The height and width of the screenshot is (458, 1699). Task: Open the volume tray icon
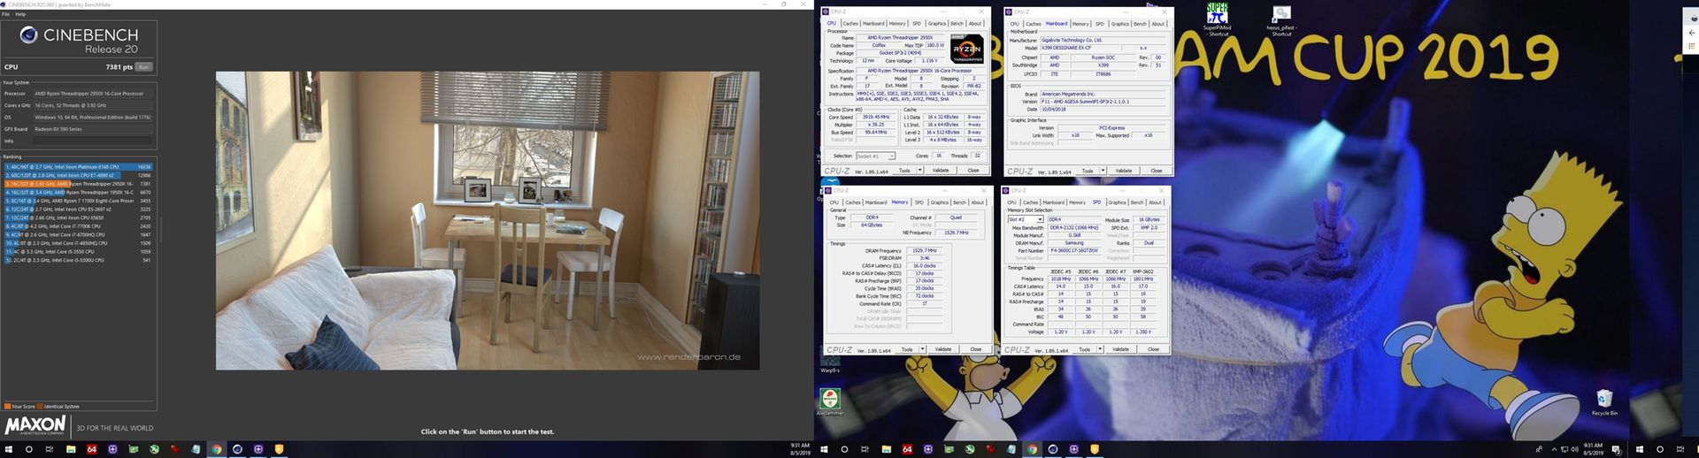point(1573,449)
